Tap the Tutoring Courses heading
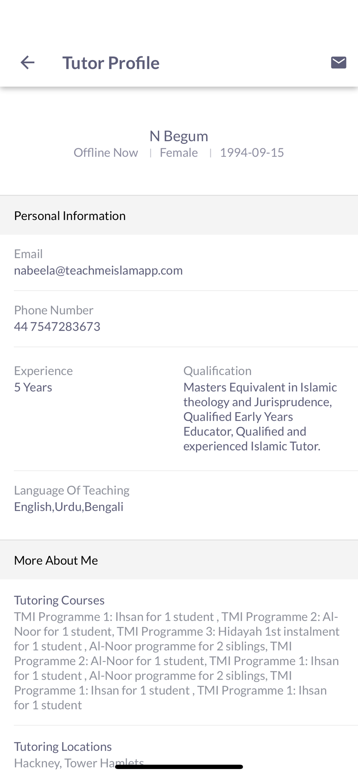This screenshot has height=776, width=358. click(59, 600)
